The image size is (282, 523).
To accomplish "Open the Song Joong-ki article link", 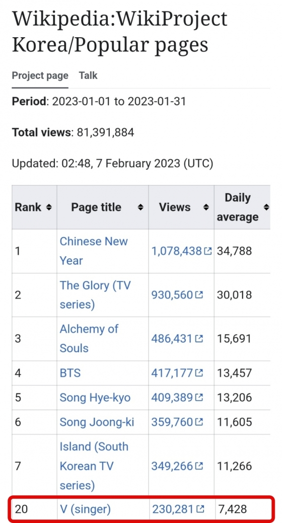I will coord(97,422).
